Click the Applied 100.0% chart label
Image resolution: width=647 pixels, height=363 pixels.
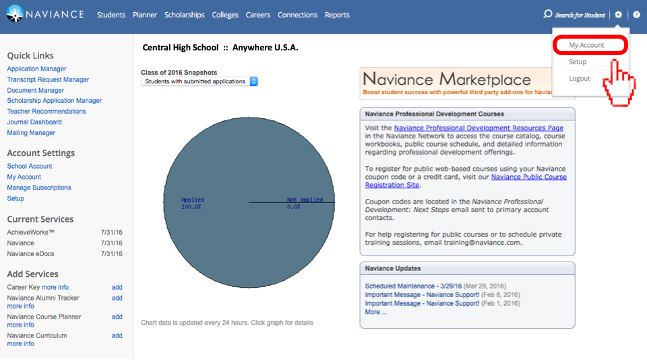point(193,203)
